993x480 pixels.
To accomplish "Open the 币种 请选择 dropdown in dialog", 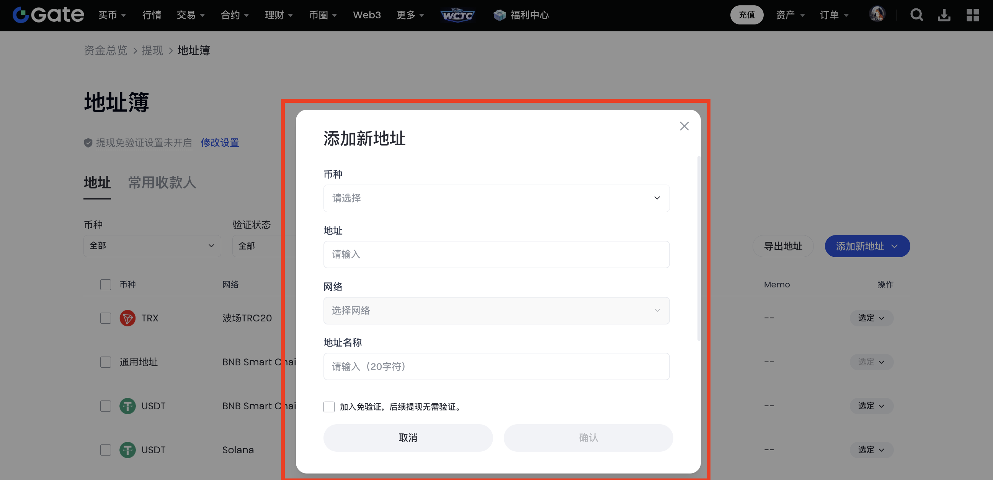I will point(496,198).
